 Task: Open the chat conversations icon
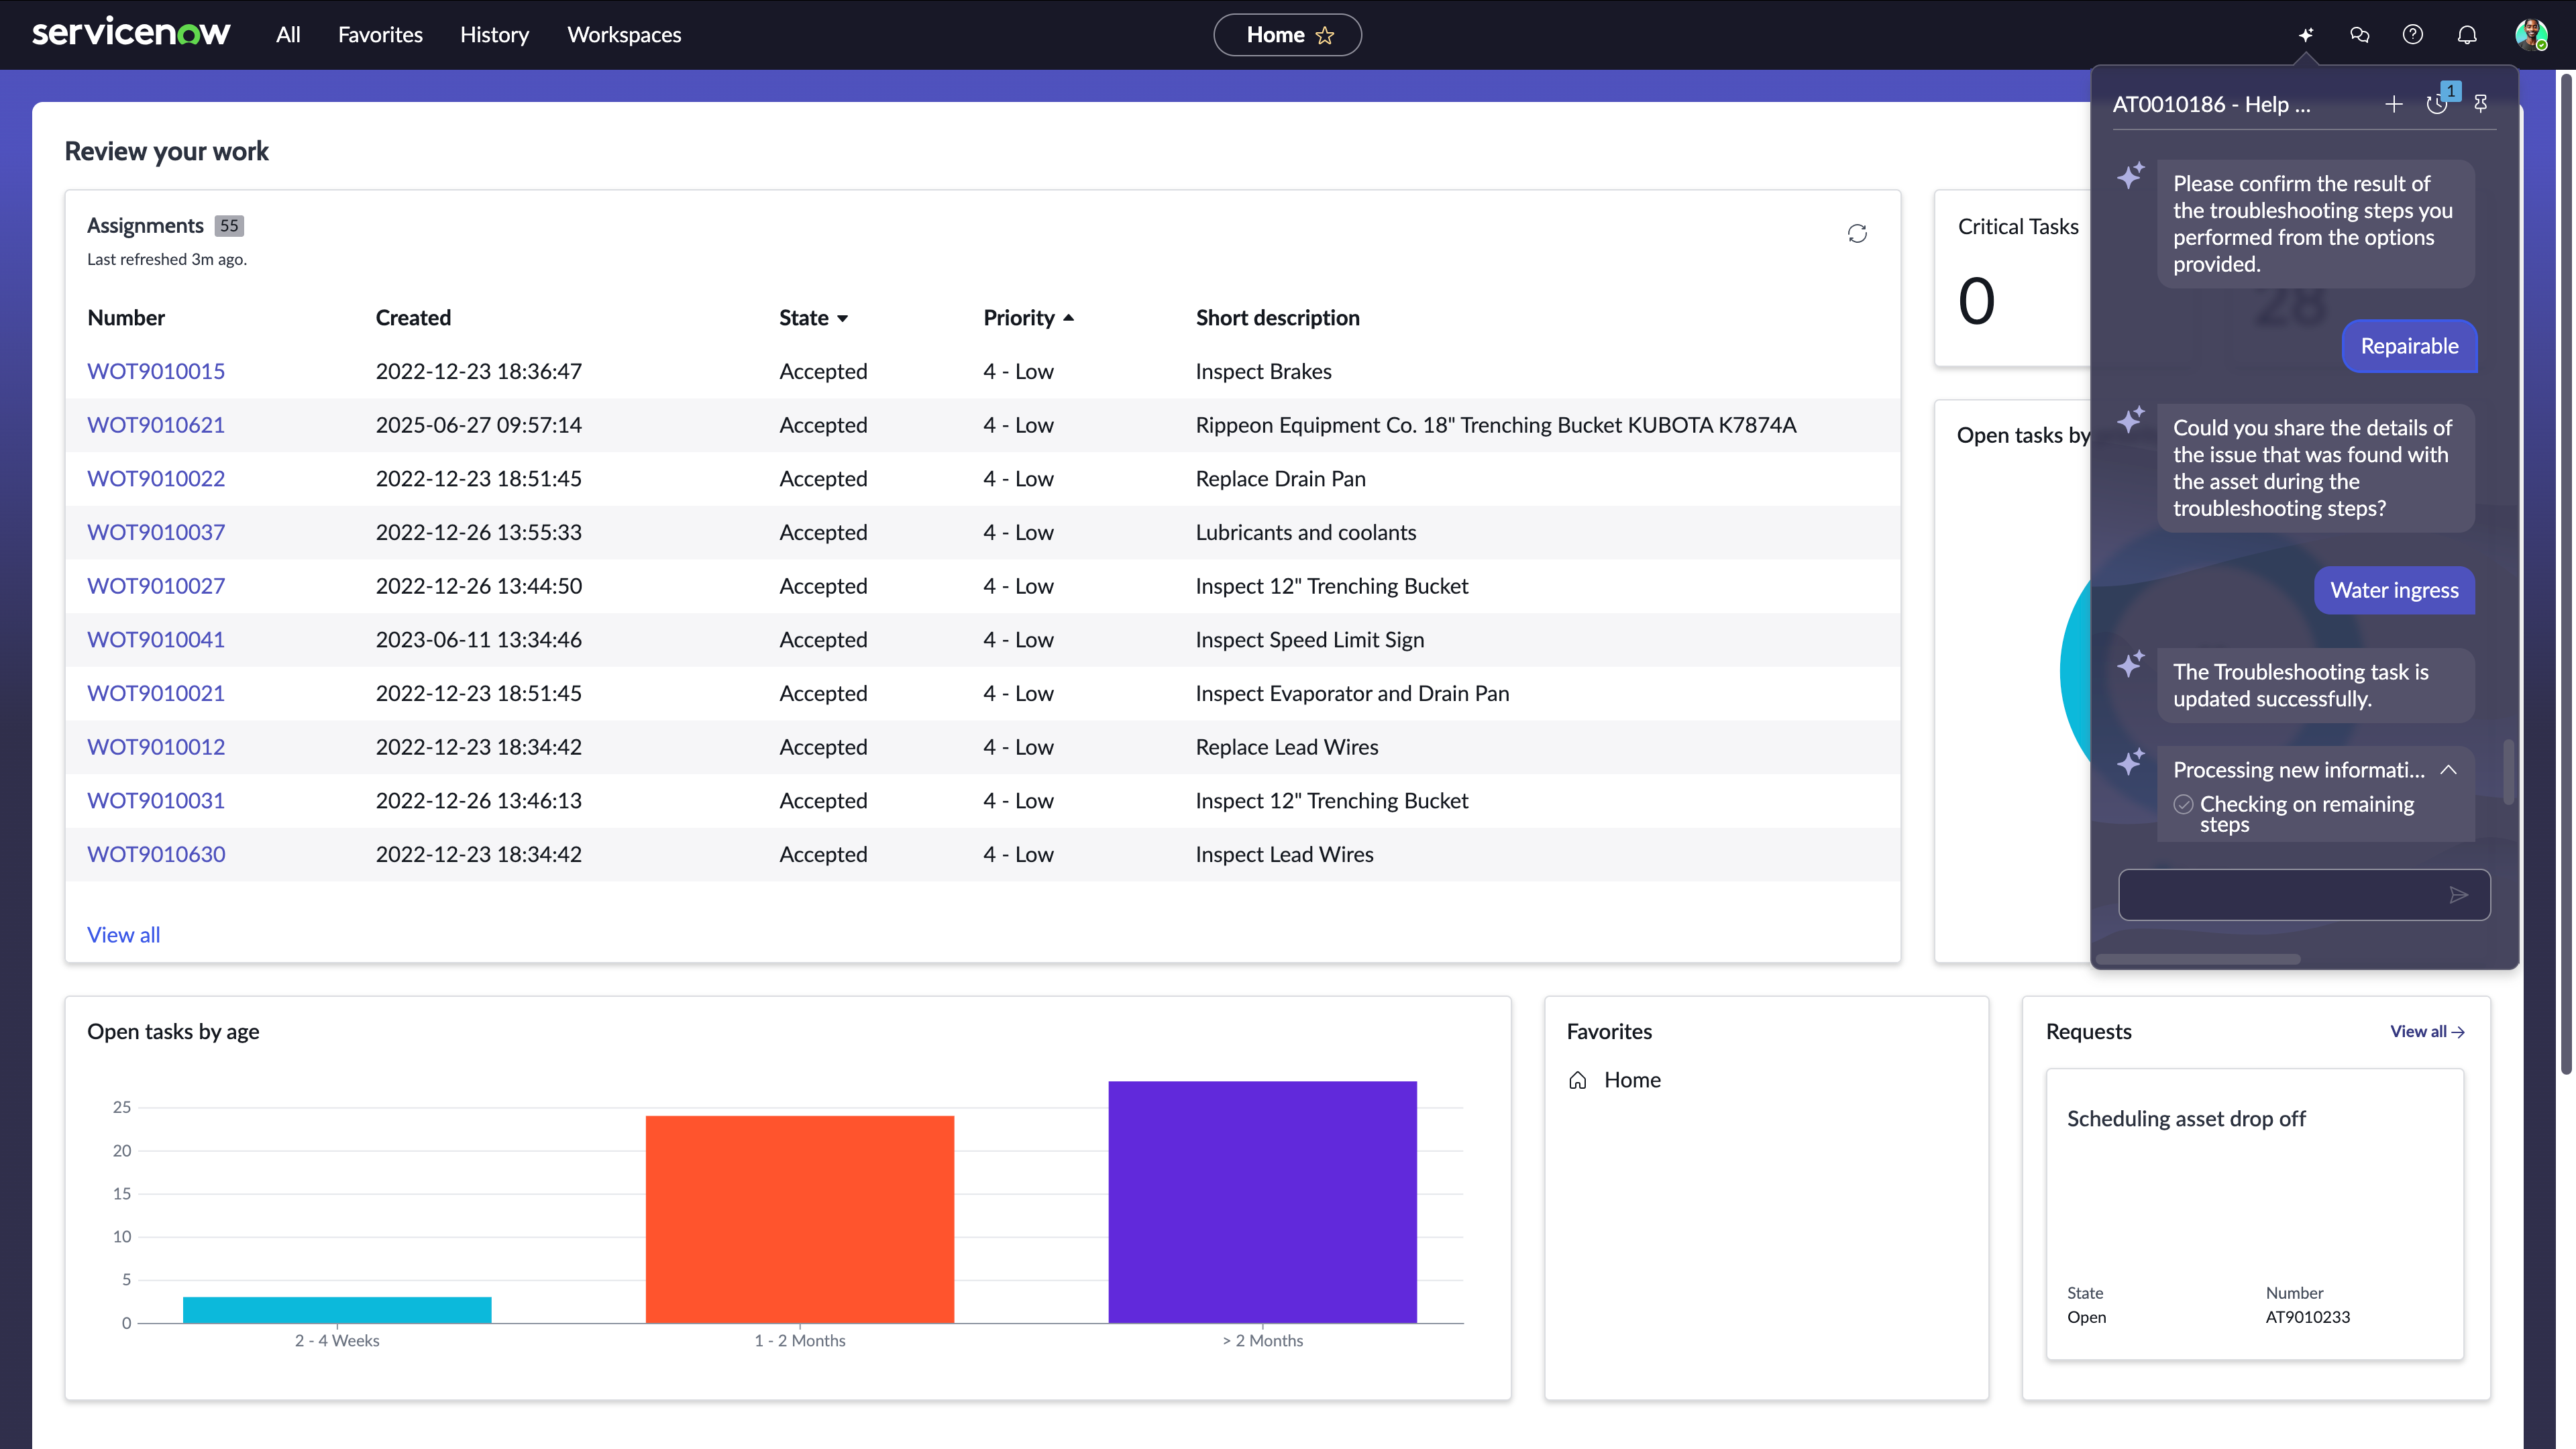coord(2360,35)
